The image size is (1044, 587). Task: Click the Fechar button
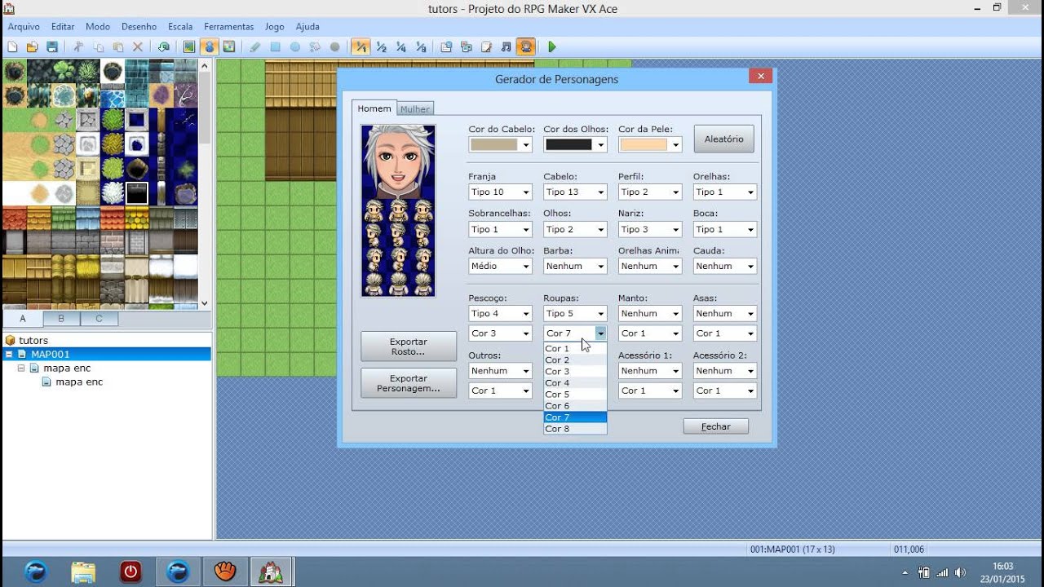716,426
